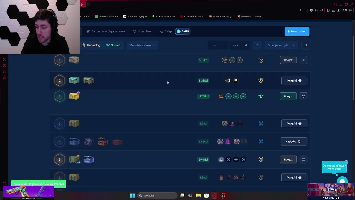
Task: Open the Firework Frenzy CSGOSkins banner
Action: (331, 191)
